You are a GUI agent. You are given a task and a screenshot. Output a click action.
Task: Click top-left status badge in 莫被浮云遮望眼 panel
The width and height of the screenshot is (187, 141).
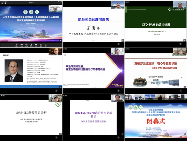point(127,49)
